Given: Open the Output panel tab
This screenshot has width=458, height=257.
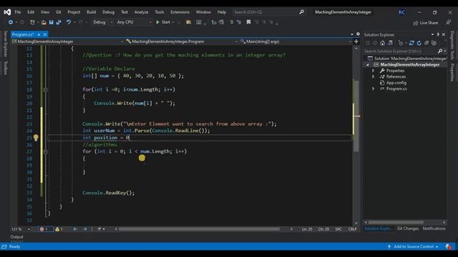Looking at the screenshot, I should coord(16,237).
